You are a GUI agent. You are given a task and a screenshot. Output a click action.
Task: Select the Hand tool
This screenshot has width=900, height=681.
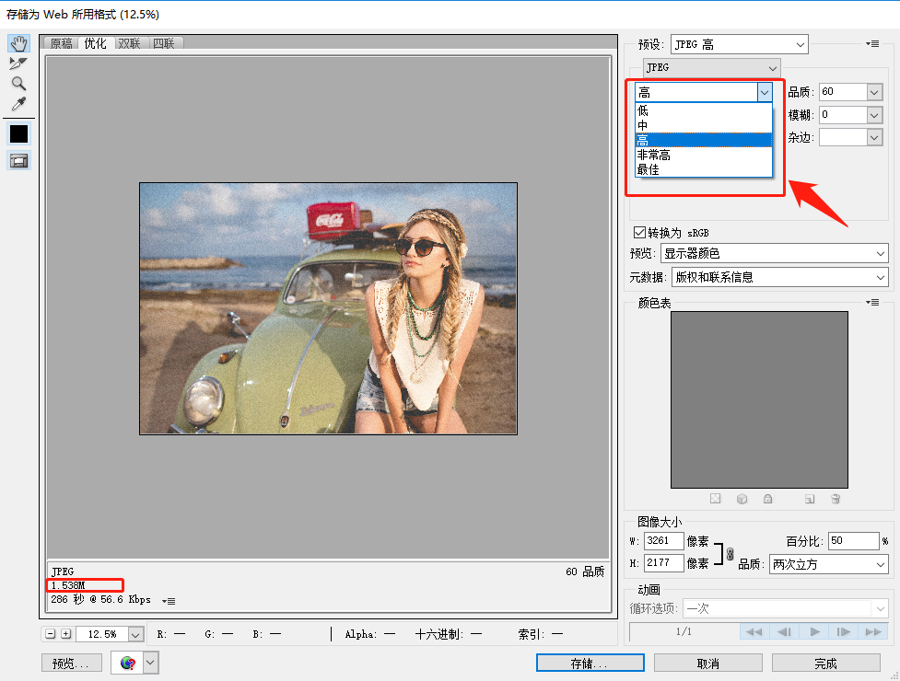pos(18,43)
